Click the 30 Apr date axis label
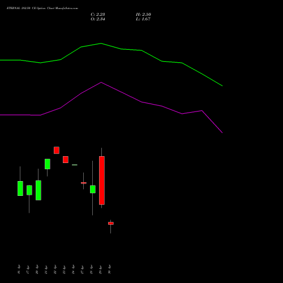The height and width of the screenshot is (283, 283). [x=109, y=269]
